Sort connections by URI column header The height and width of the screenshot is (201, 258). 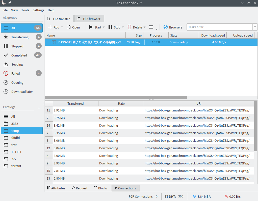pyautogui.click(x=199, y=104)
